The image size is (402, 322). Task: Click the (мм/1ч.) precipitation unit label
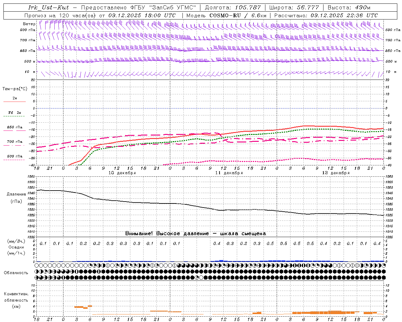point(16,253)
